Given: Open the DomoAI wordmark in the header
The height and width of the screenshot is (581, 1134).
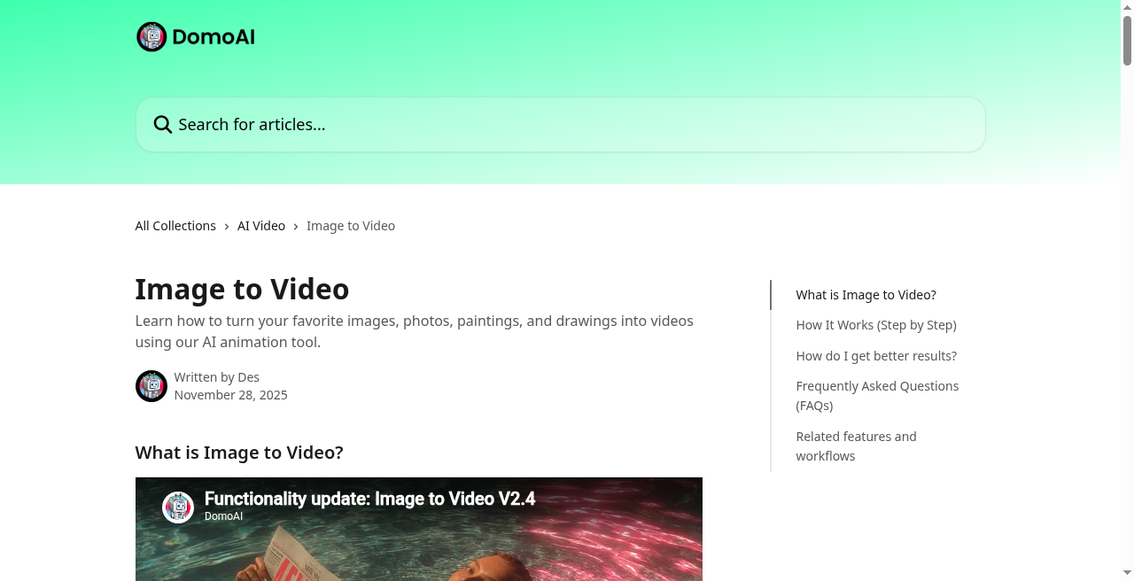Looking at the screenshot, I should (x=214, y=37).
